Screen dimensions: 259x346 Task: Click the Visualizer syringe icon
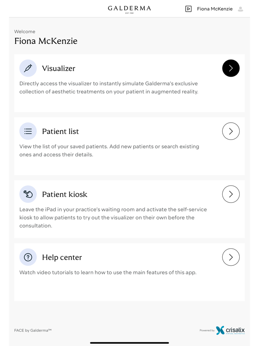pos(28,68)
